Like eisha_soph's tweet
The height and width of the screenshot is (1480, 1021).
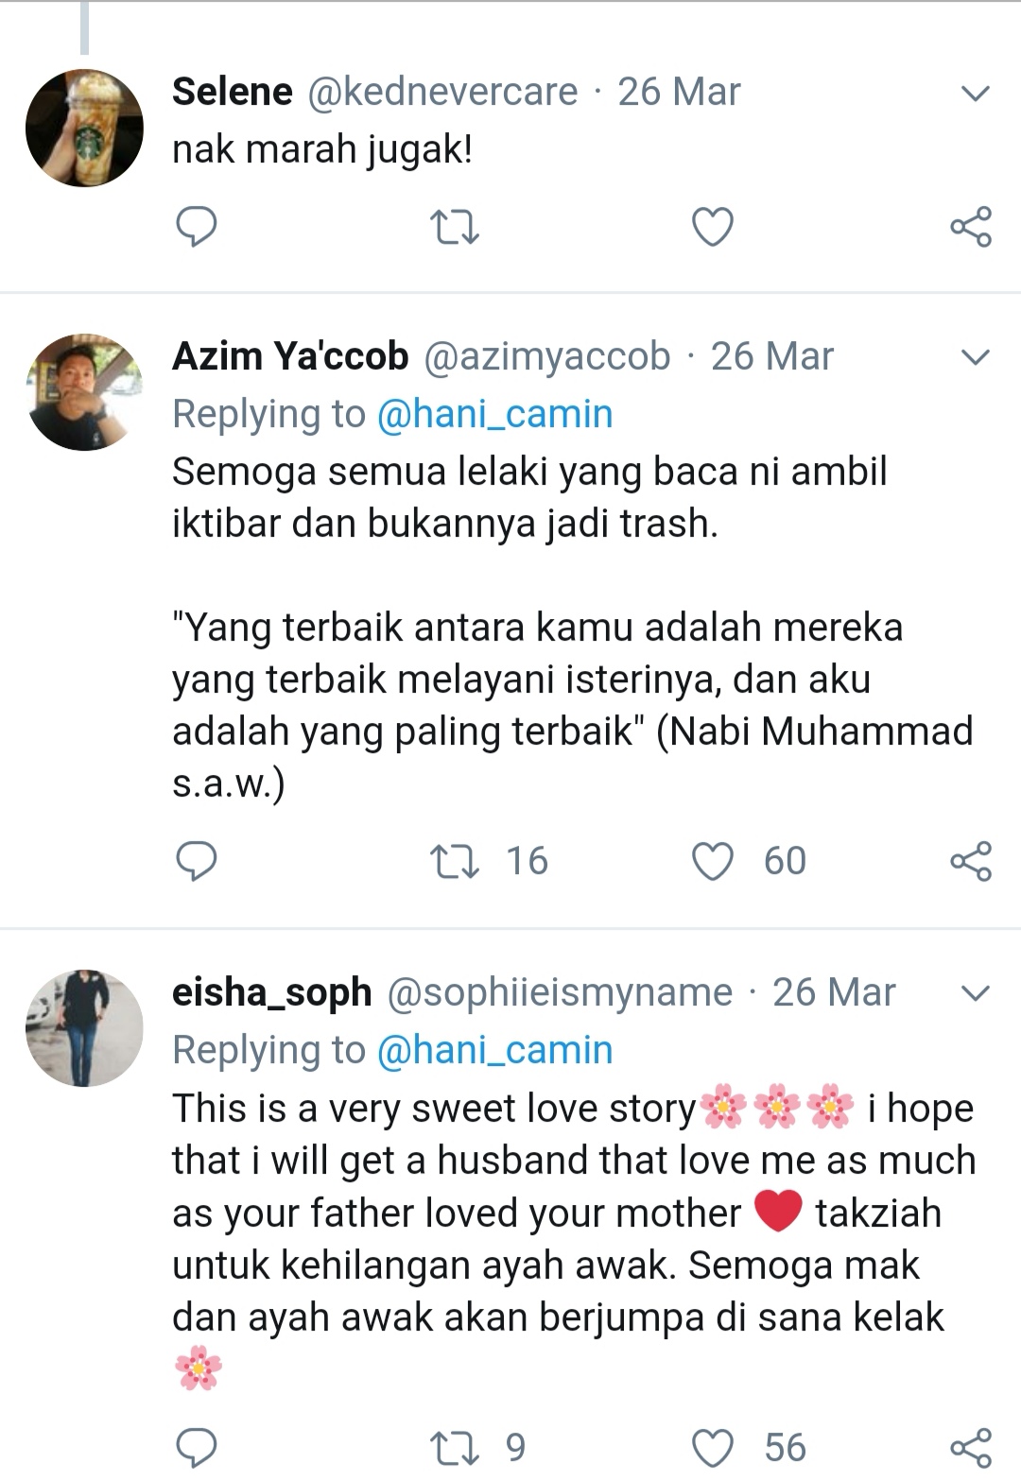713,1448
